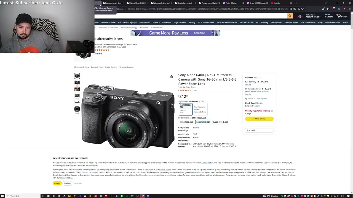Choose pattern ILCE6400MB.CEC
Image resolution: width=353 pixels, height=198 pixels.
click(x=221, y=122)
